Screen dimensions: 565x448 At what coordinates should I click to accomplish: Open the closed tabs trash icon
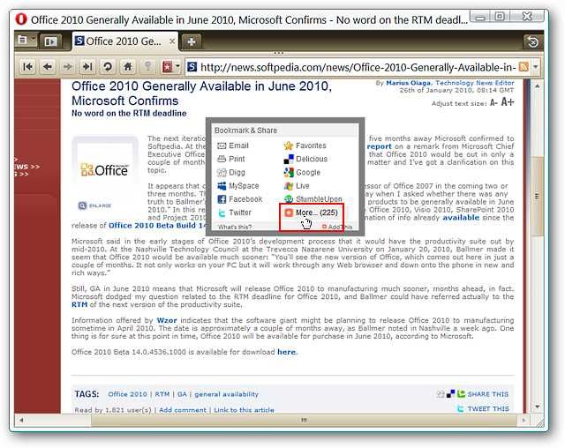(532, 42)
